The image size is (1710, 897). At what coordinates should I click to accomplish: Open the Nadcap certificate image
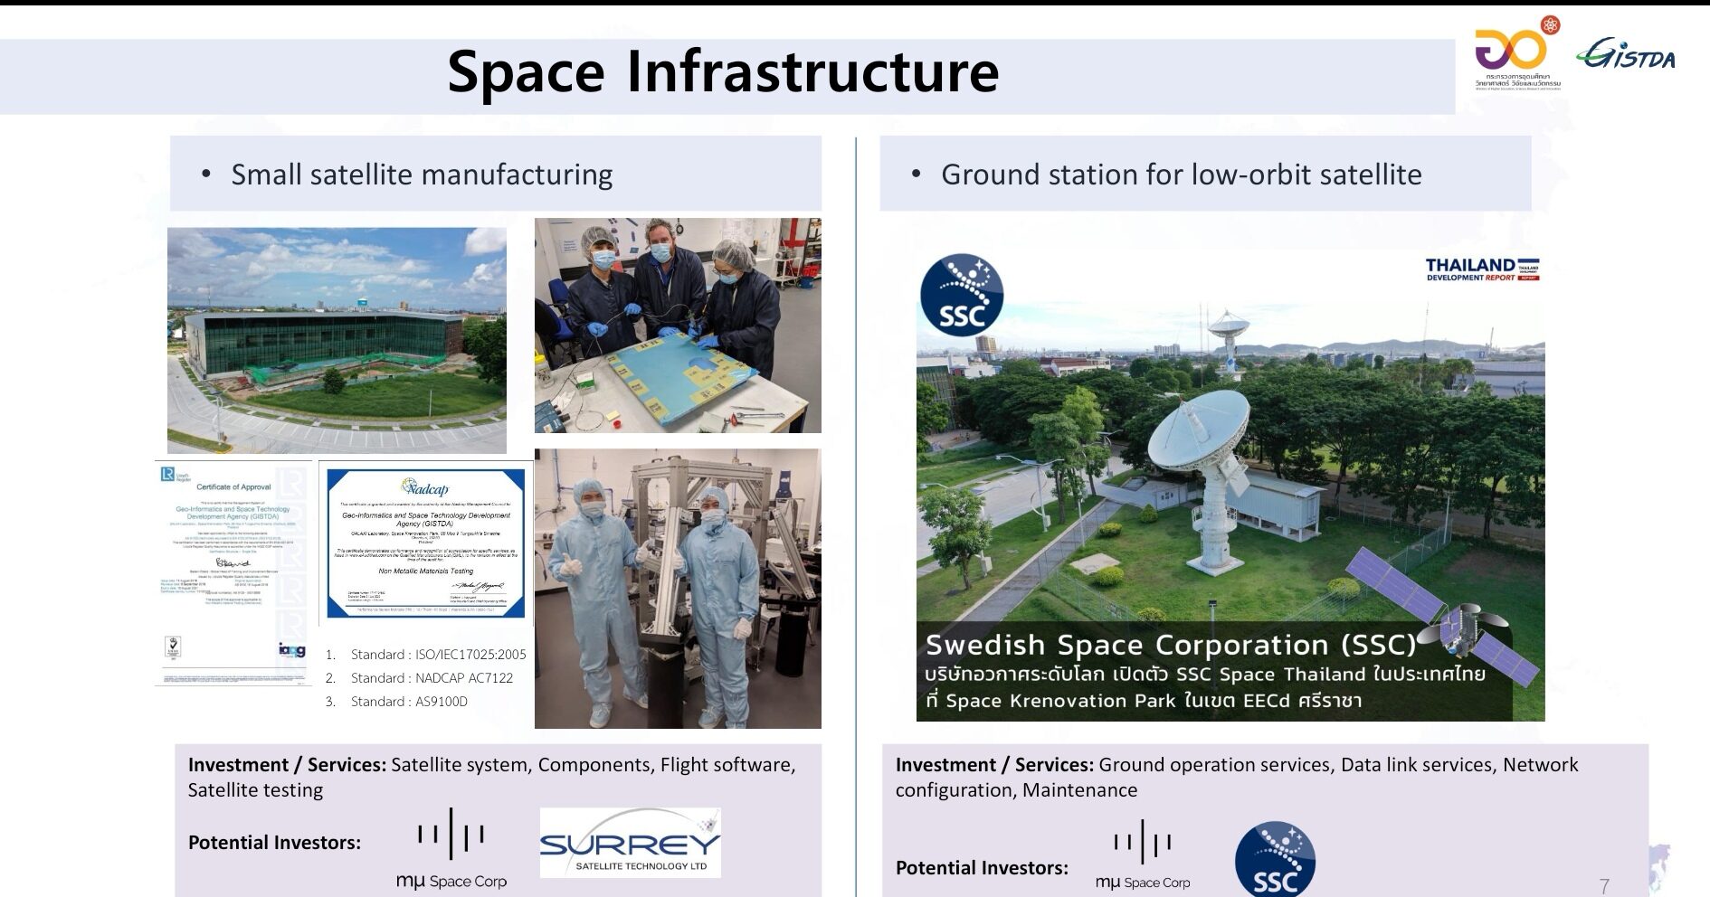tap(425, 543)
